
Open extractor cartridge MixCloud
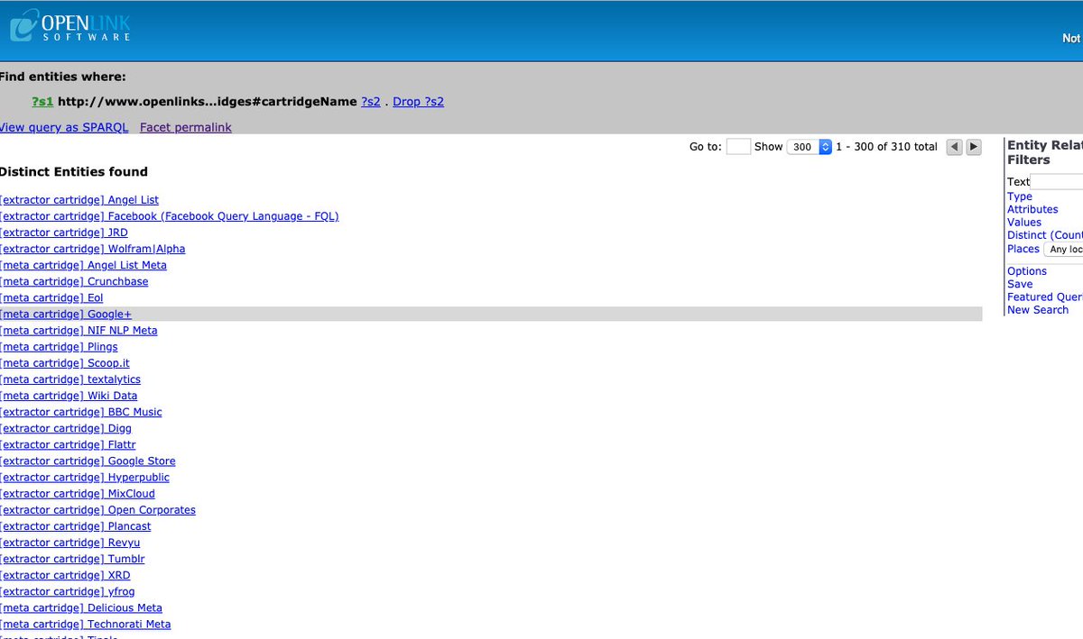pyautogui.click(x=78, y=494)
